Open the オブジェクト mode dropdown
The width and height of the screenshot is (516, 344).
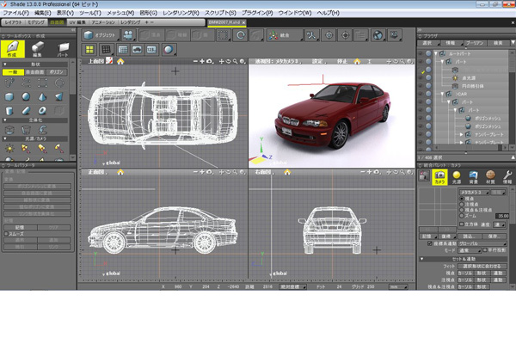(x=101, y=35)
